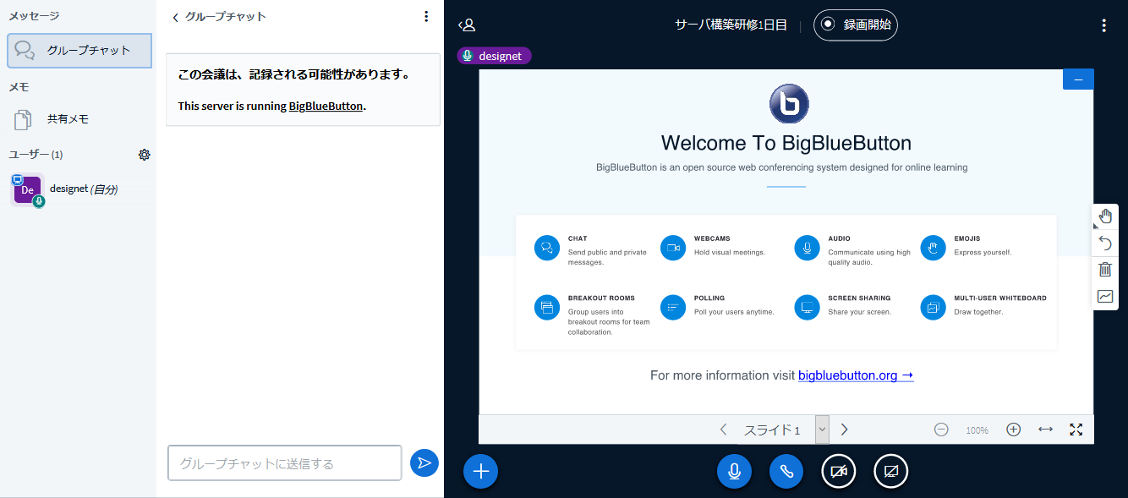Undo the last whiteboard annotation
The image size is (1128, 498).
coord(1105,244)
